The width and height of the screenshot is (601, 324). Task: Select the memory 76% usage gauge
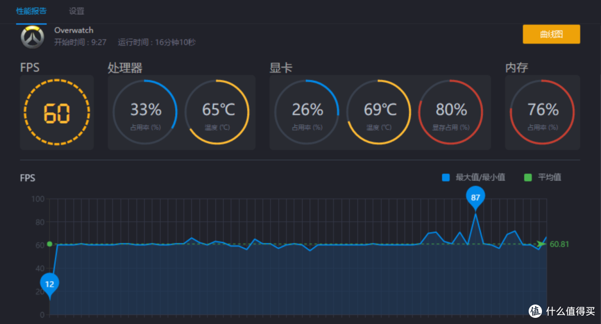(542, 112)
